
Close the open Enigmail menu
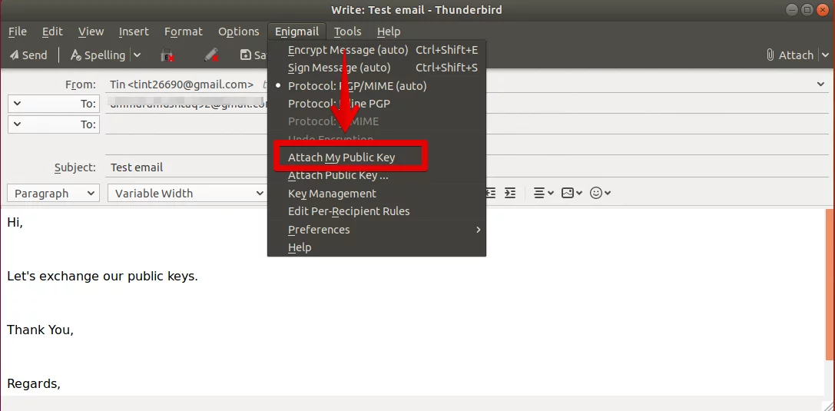(297, 31)
